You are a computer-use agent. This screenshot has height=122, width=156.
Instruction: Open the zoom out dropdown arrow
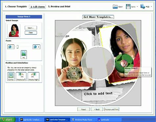[x=13, y=47]
